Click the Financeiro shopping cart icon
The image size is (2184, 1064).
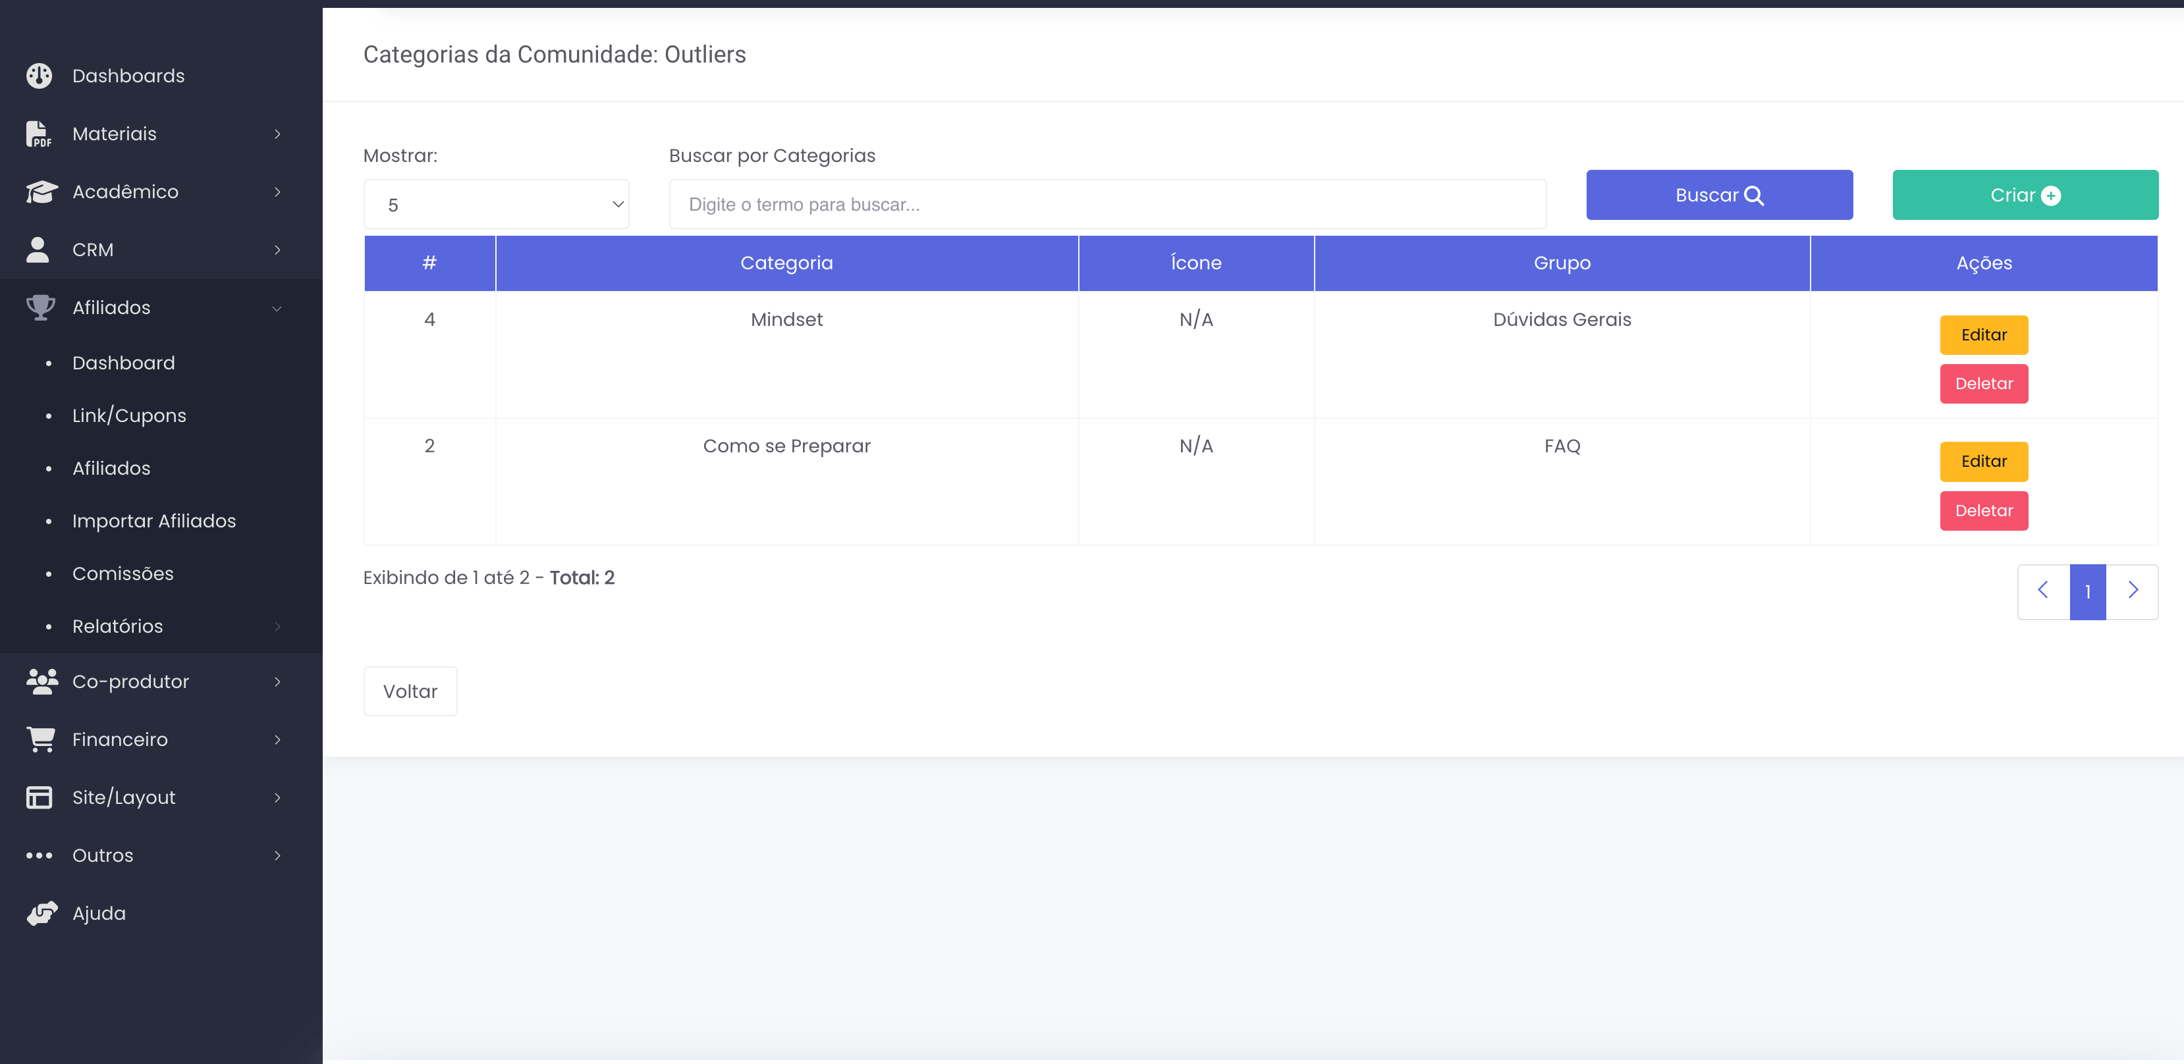click(41, 739)
